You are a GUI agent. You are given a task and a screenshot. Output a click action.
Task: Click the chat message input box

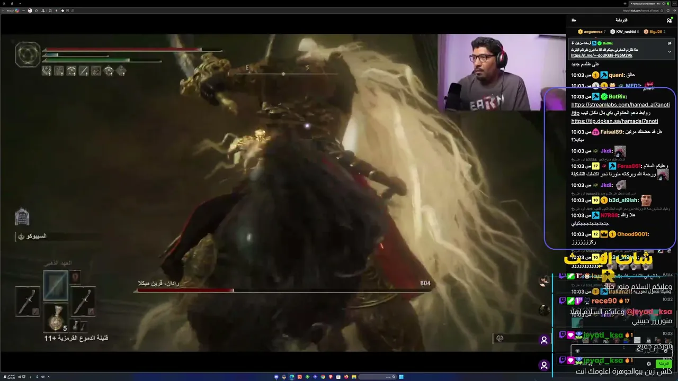click(622, 350)
